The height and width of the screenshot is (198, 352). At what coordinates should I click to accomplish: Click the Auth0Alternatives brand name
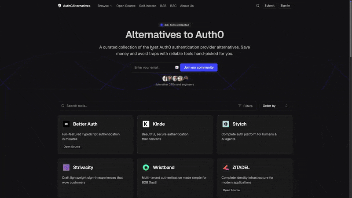tap(77, 6)
